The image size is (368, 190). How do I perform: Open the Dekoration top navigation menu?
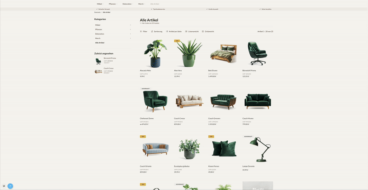128,4
